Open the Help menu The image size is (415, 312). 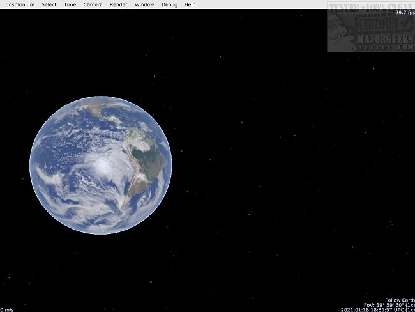pos(190,4)
